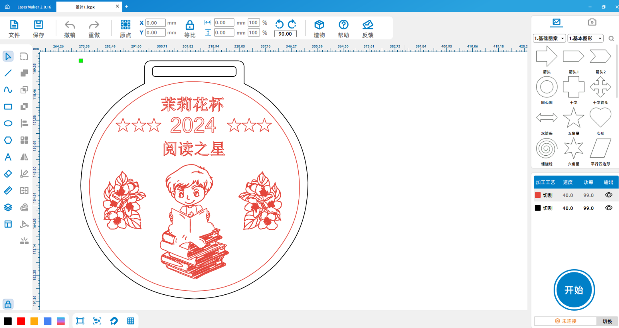This screenshot has height=328, width=619.
Task: Select the ellipse drawing tool
Action: click(8, 124)
